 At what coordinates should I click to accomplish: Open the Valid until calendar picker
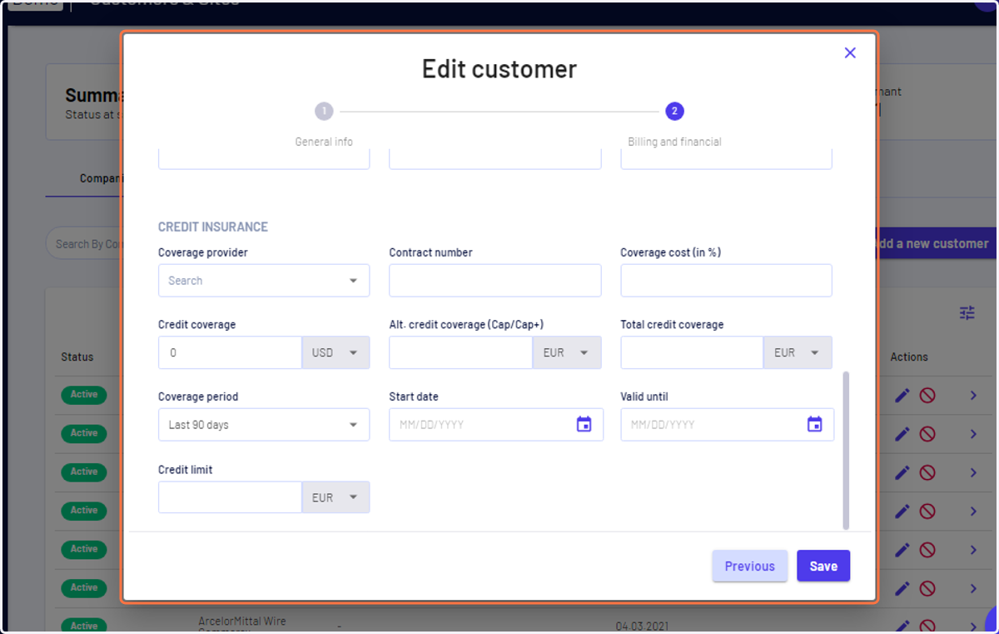point(815,424)
